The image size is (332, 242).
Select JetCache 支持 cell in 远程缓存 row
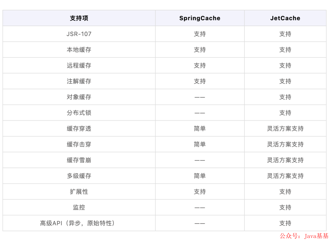pyautogui.click(x=285, y=65)
